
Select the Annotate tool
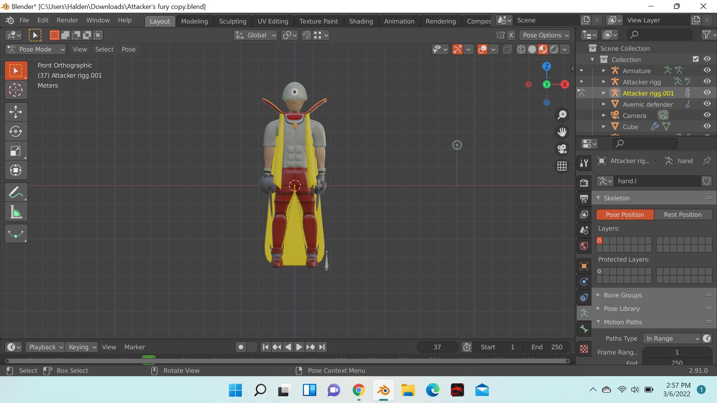click(x=16, y=192)
